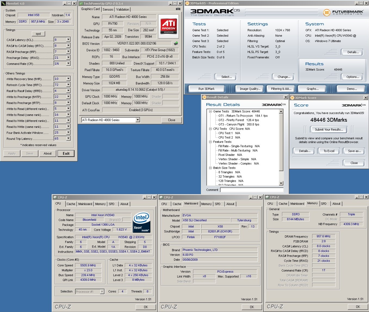
Task: Click the OK button in the CPU-Z Mainboard window
Action: pyautogui.click(x=252, y=307)
